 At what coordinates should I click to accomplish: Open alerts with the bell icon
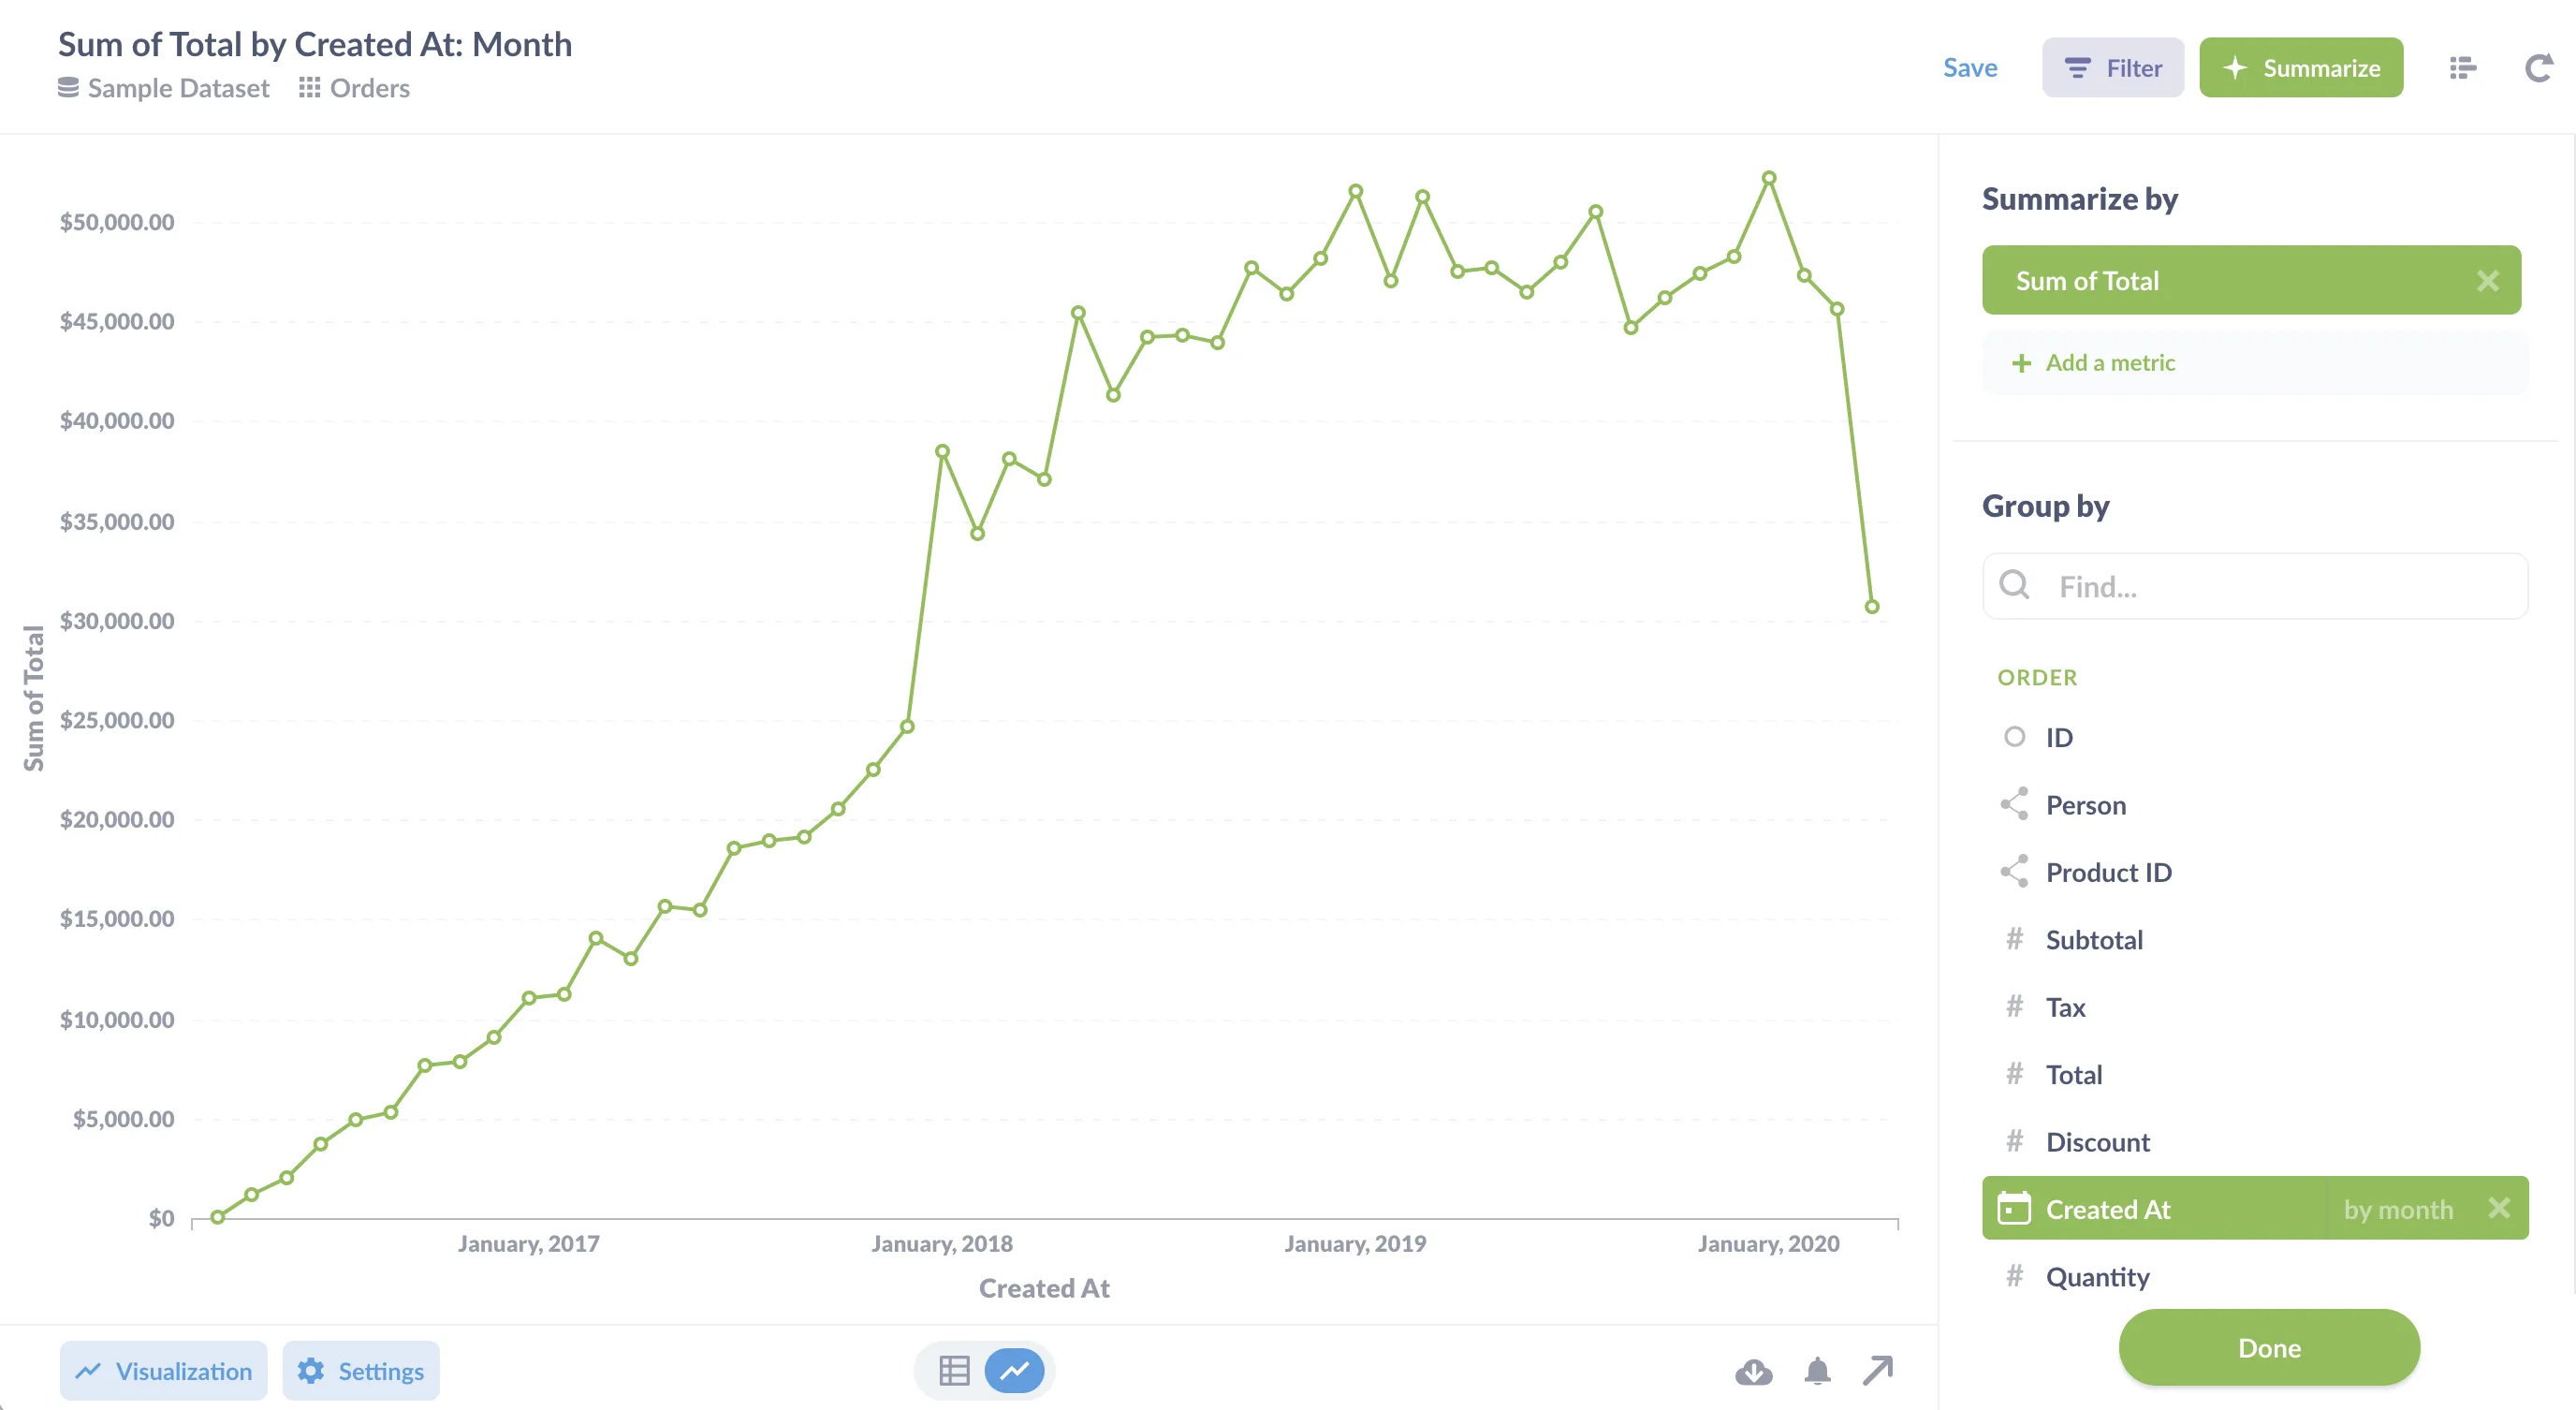pos(1817,1371)
